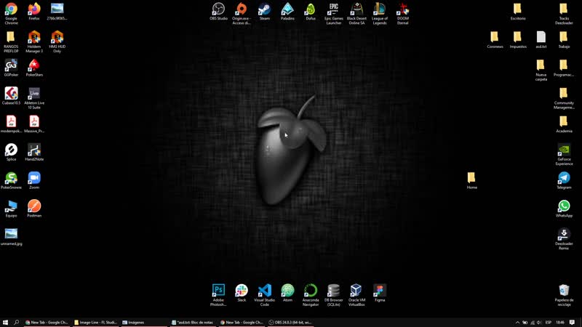This screenshot has height=327, width=582.
Task: Open the notification center icon
Action: pyautogui.click(x=572, y=323)
